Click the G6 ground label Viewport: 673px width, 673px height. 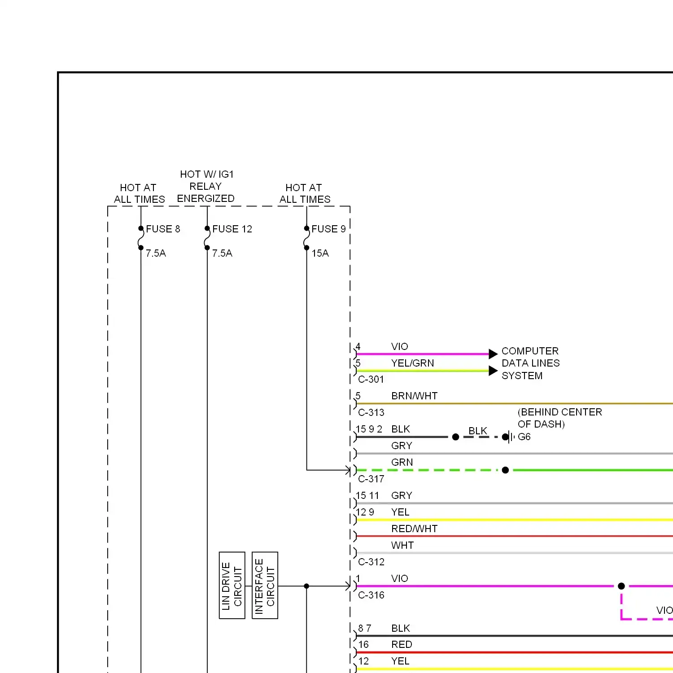click(x=524, y=437)
